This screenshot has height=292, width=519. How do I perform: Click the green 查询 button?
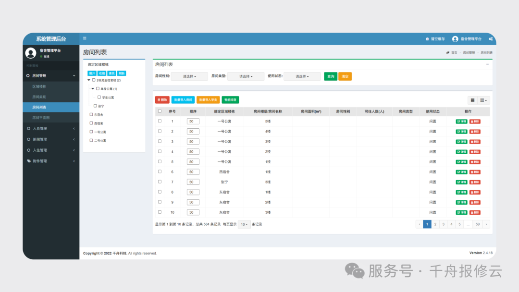pos(331,76)
